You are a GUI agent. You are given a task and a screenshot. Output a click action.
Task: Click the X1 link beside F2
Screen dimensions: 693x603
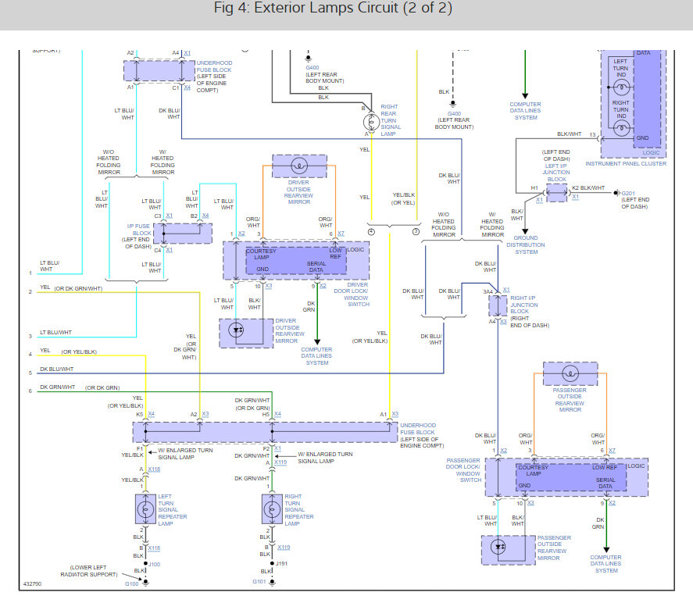(277, 448)
